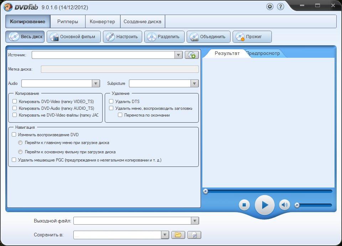Screen dimensions: 342x246
Task: Open the Конвертер tab
Action: [x=102, y=21]
